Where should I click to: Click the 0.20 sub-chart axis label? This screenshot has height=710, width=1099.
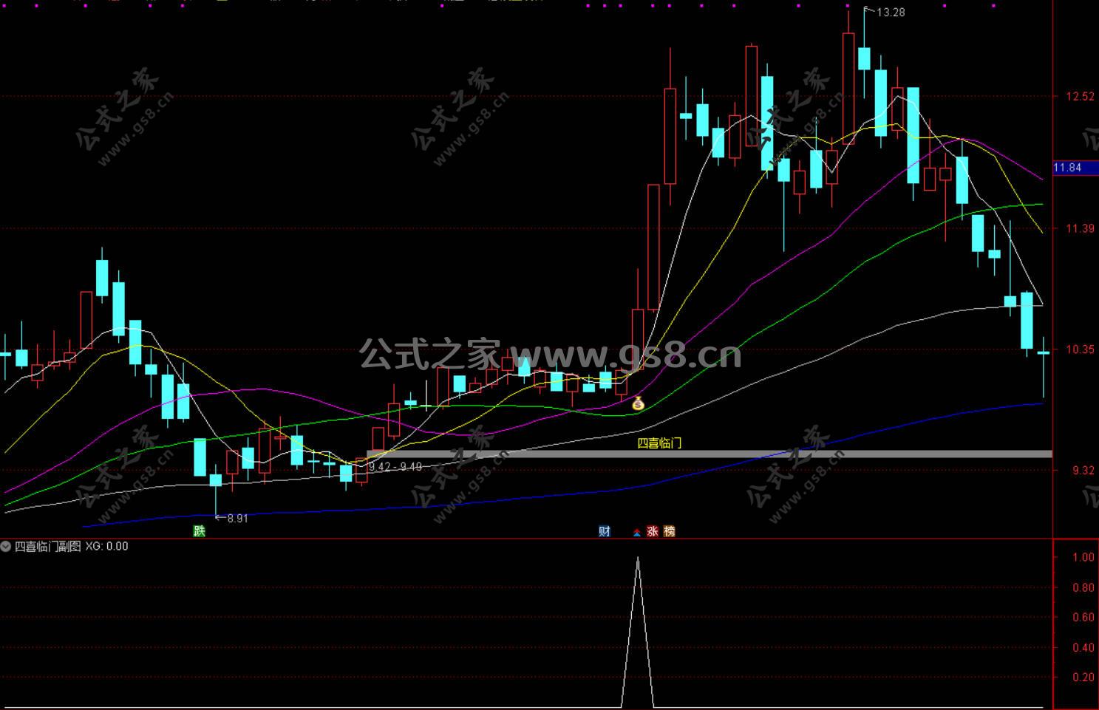click(1083, 677)
